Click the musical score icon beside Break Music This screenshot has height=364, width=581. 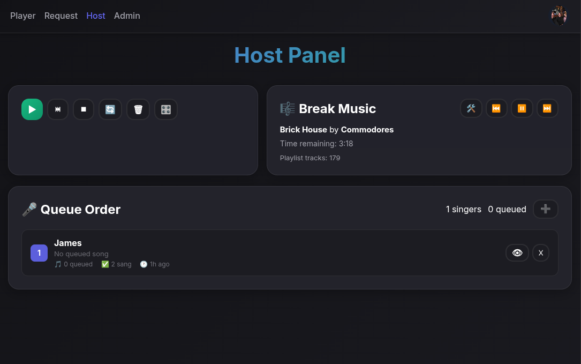pyautogui.click(x=288, y=109)
